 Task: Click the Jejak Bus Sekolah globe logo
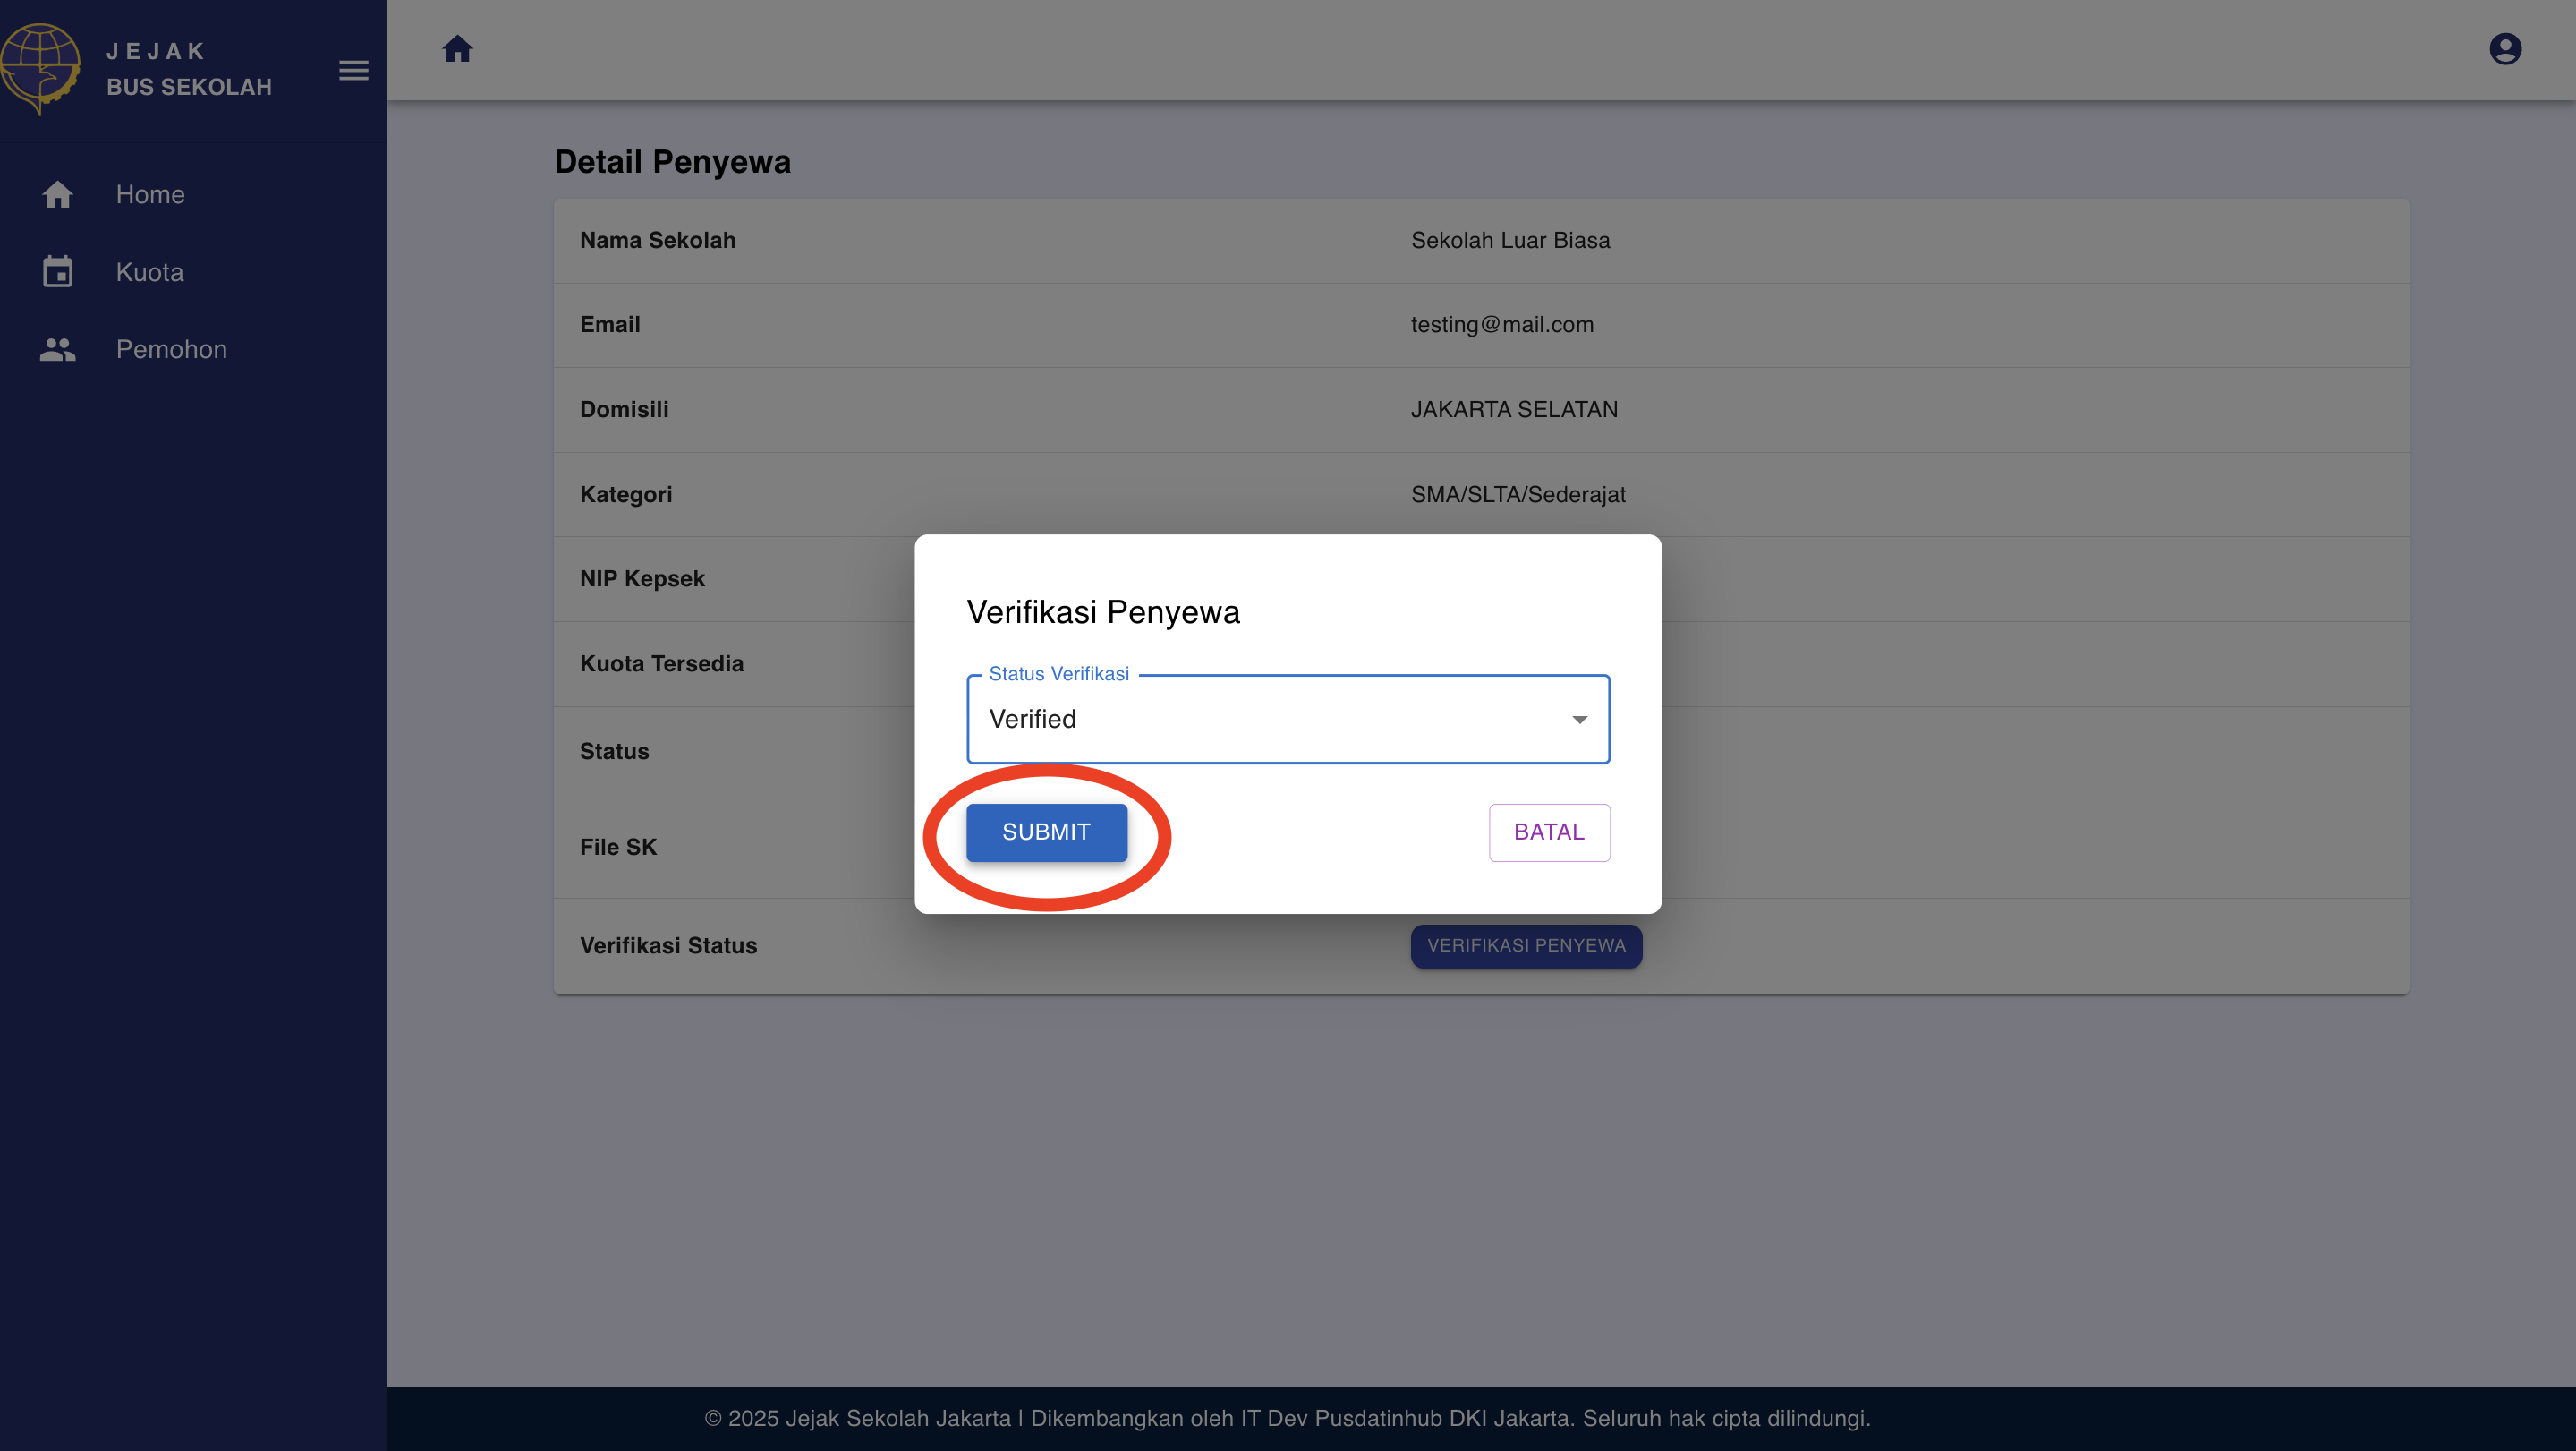(40, 67)
